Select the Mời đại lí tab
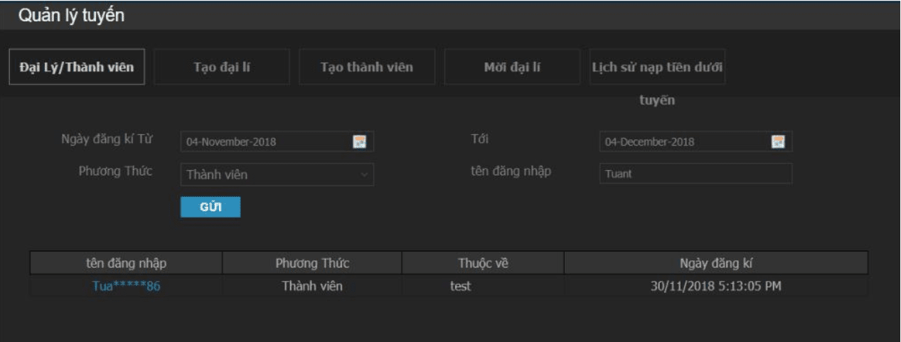Viewport: 901px width, 342px height. 512,67
